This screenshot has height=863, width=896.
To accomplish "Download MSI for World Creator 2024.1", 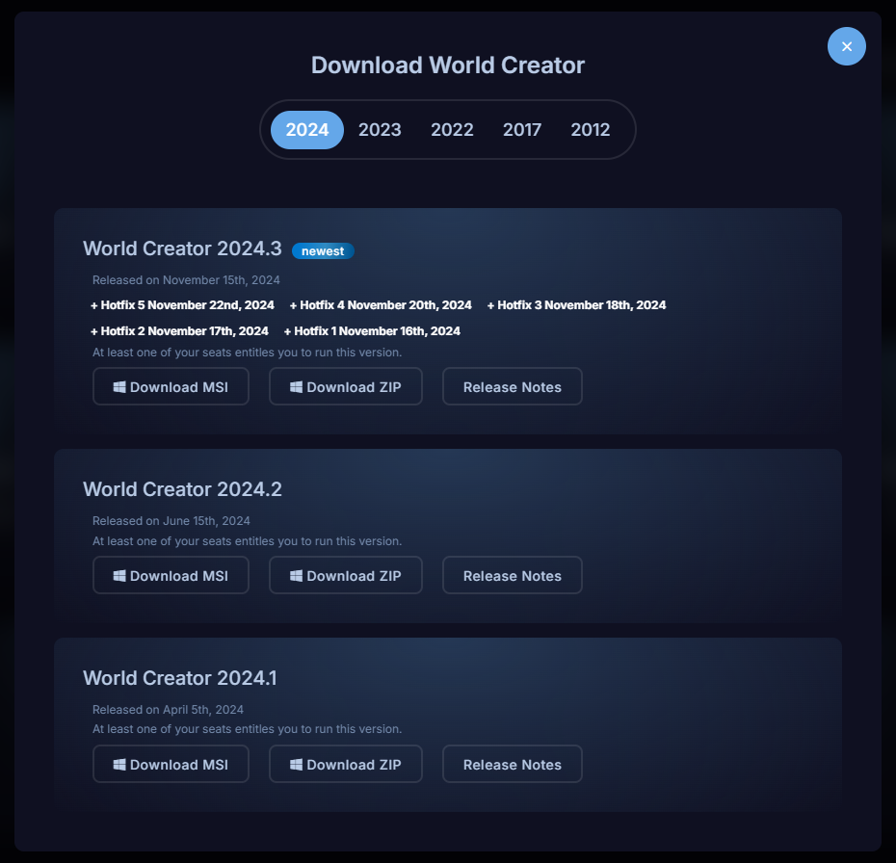I will pyautogui.click(x=171, y=764).
